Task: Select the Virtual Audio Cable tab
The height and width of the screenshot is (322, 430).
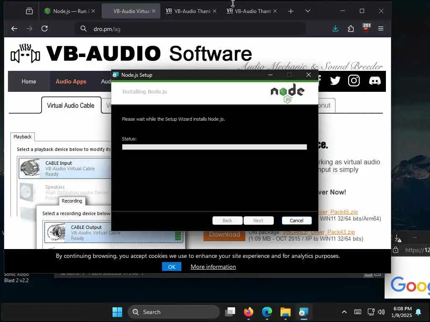Action: tap(71, 105)
